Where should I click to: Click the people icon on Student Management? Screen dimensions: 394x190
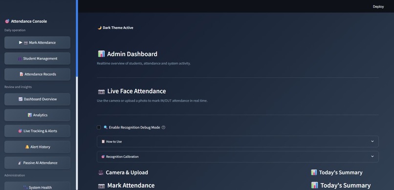pyautogui.click(x=20, y=59)
